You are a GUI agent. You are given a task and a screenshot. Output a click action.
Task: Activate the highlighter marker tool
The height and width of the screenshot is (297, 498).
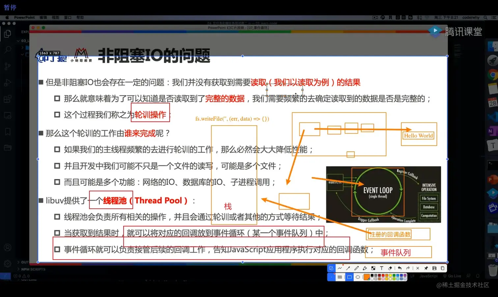coord(365,268)
